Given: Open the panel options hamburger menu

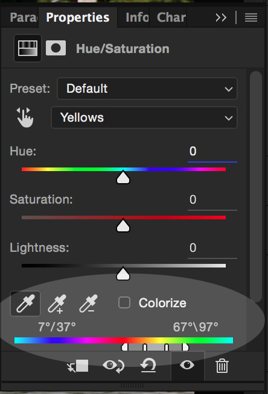Looking at the screenshot, I should pyautogui.click(x=251, y=17).
